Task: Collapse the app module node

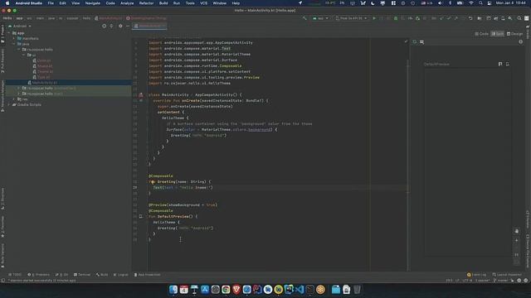Action: (x=9, y=33)
